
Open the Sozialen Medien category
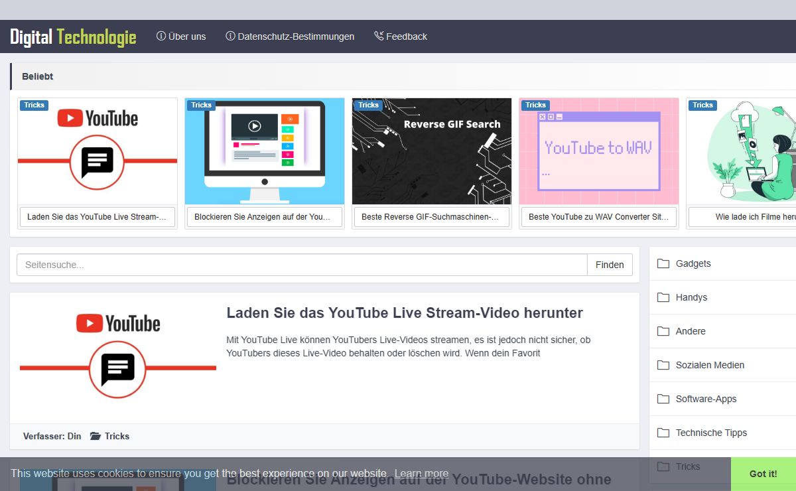pyautogui.click(x=710, y=365)
